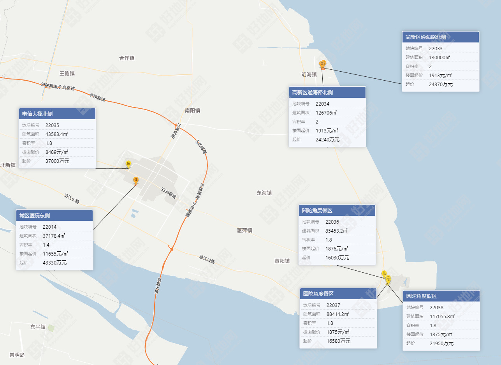
Task: Click the 合作镇 label on map
Action: coord(127,58)
